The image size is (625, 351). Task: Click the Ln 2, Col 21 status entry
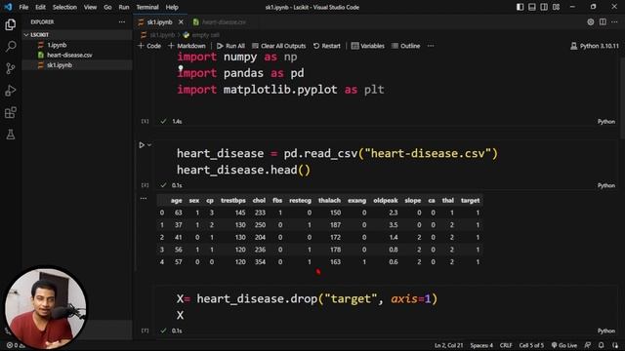coord(449,345)
